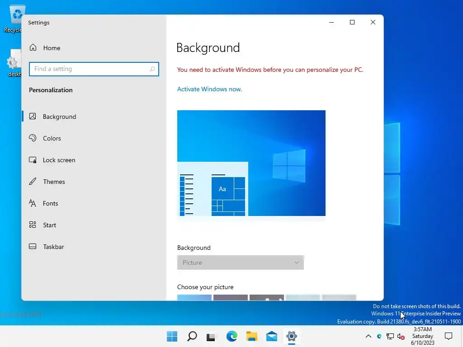463x347 pixels.
Task: Click Settings gear on taskbar
Action: [x=292, y=336]
